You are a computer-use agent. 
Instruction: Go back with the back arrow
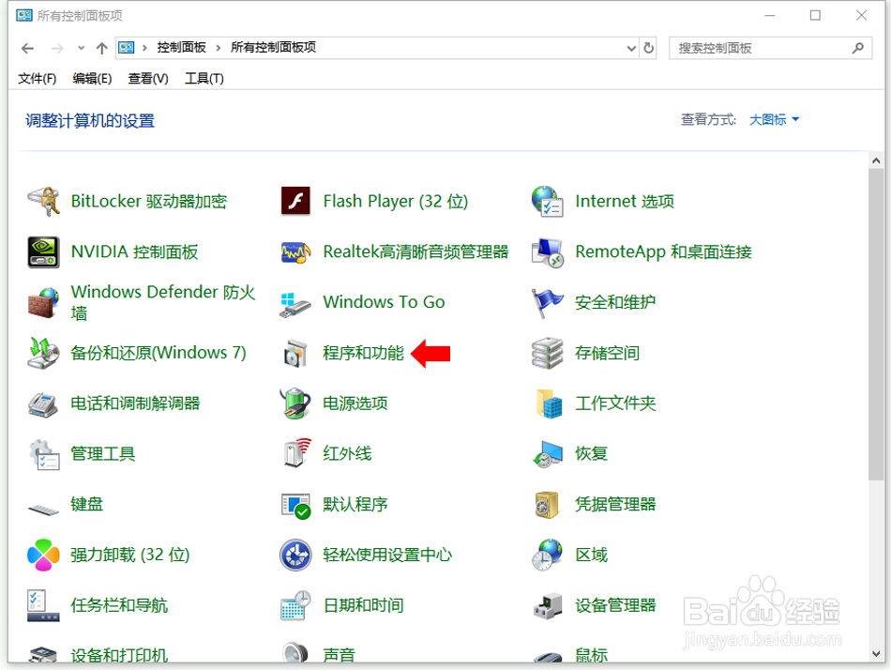27,49
